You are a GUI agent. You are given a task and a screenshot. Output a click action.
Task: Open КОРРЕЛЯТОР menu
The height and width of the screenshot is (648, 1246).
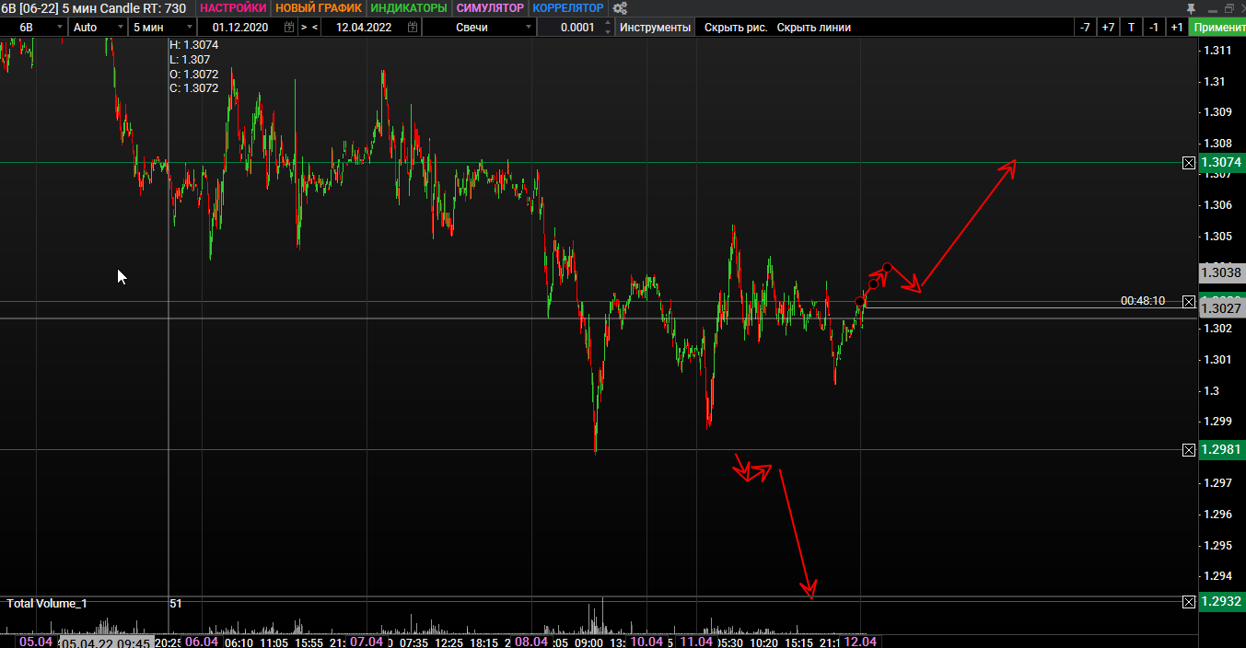click(568, 8)
